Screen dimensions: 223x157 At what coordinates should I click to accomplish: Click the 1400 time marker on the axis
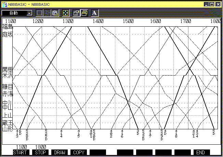tap(98, 21)
